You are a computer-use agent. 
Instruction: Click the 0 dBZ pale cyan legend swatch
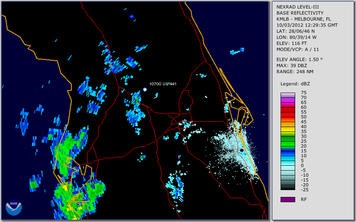click(287, 163)
